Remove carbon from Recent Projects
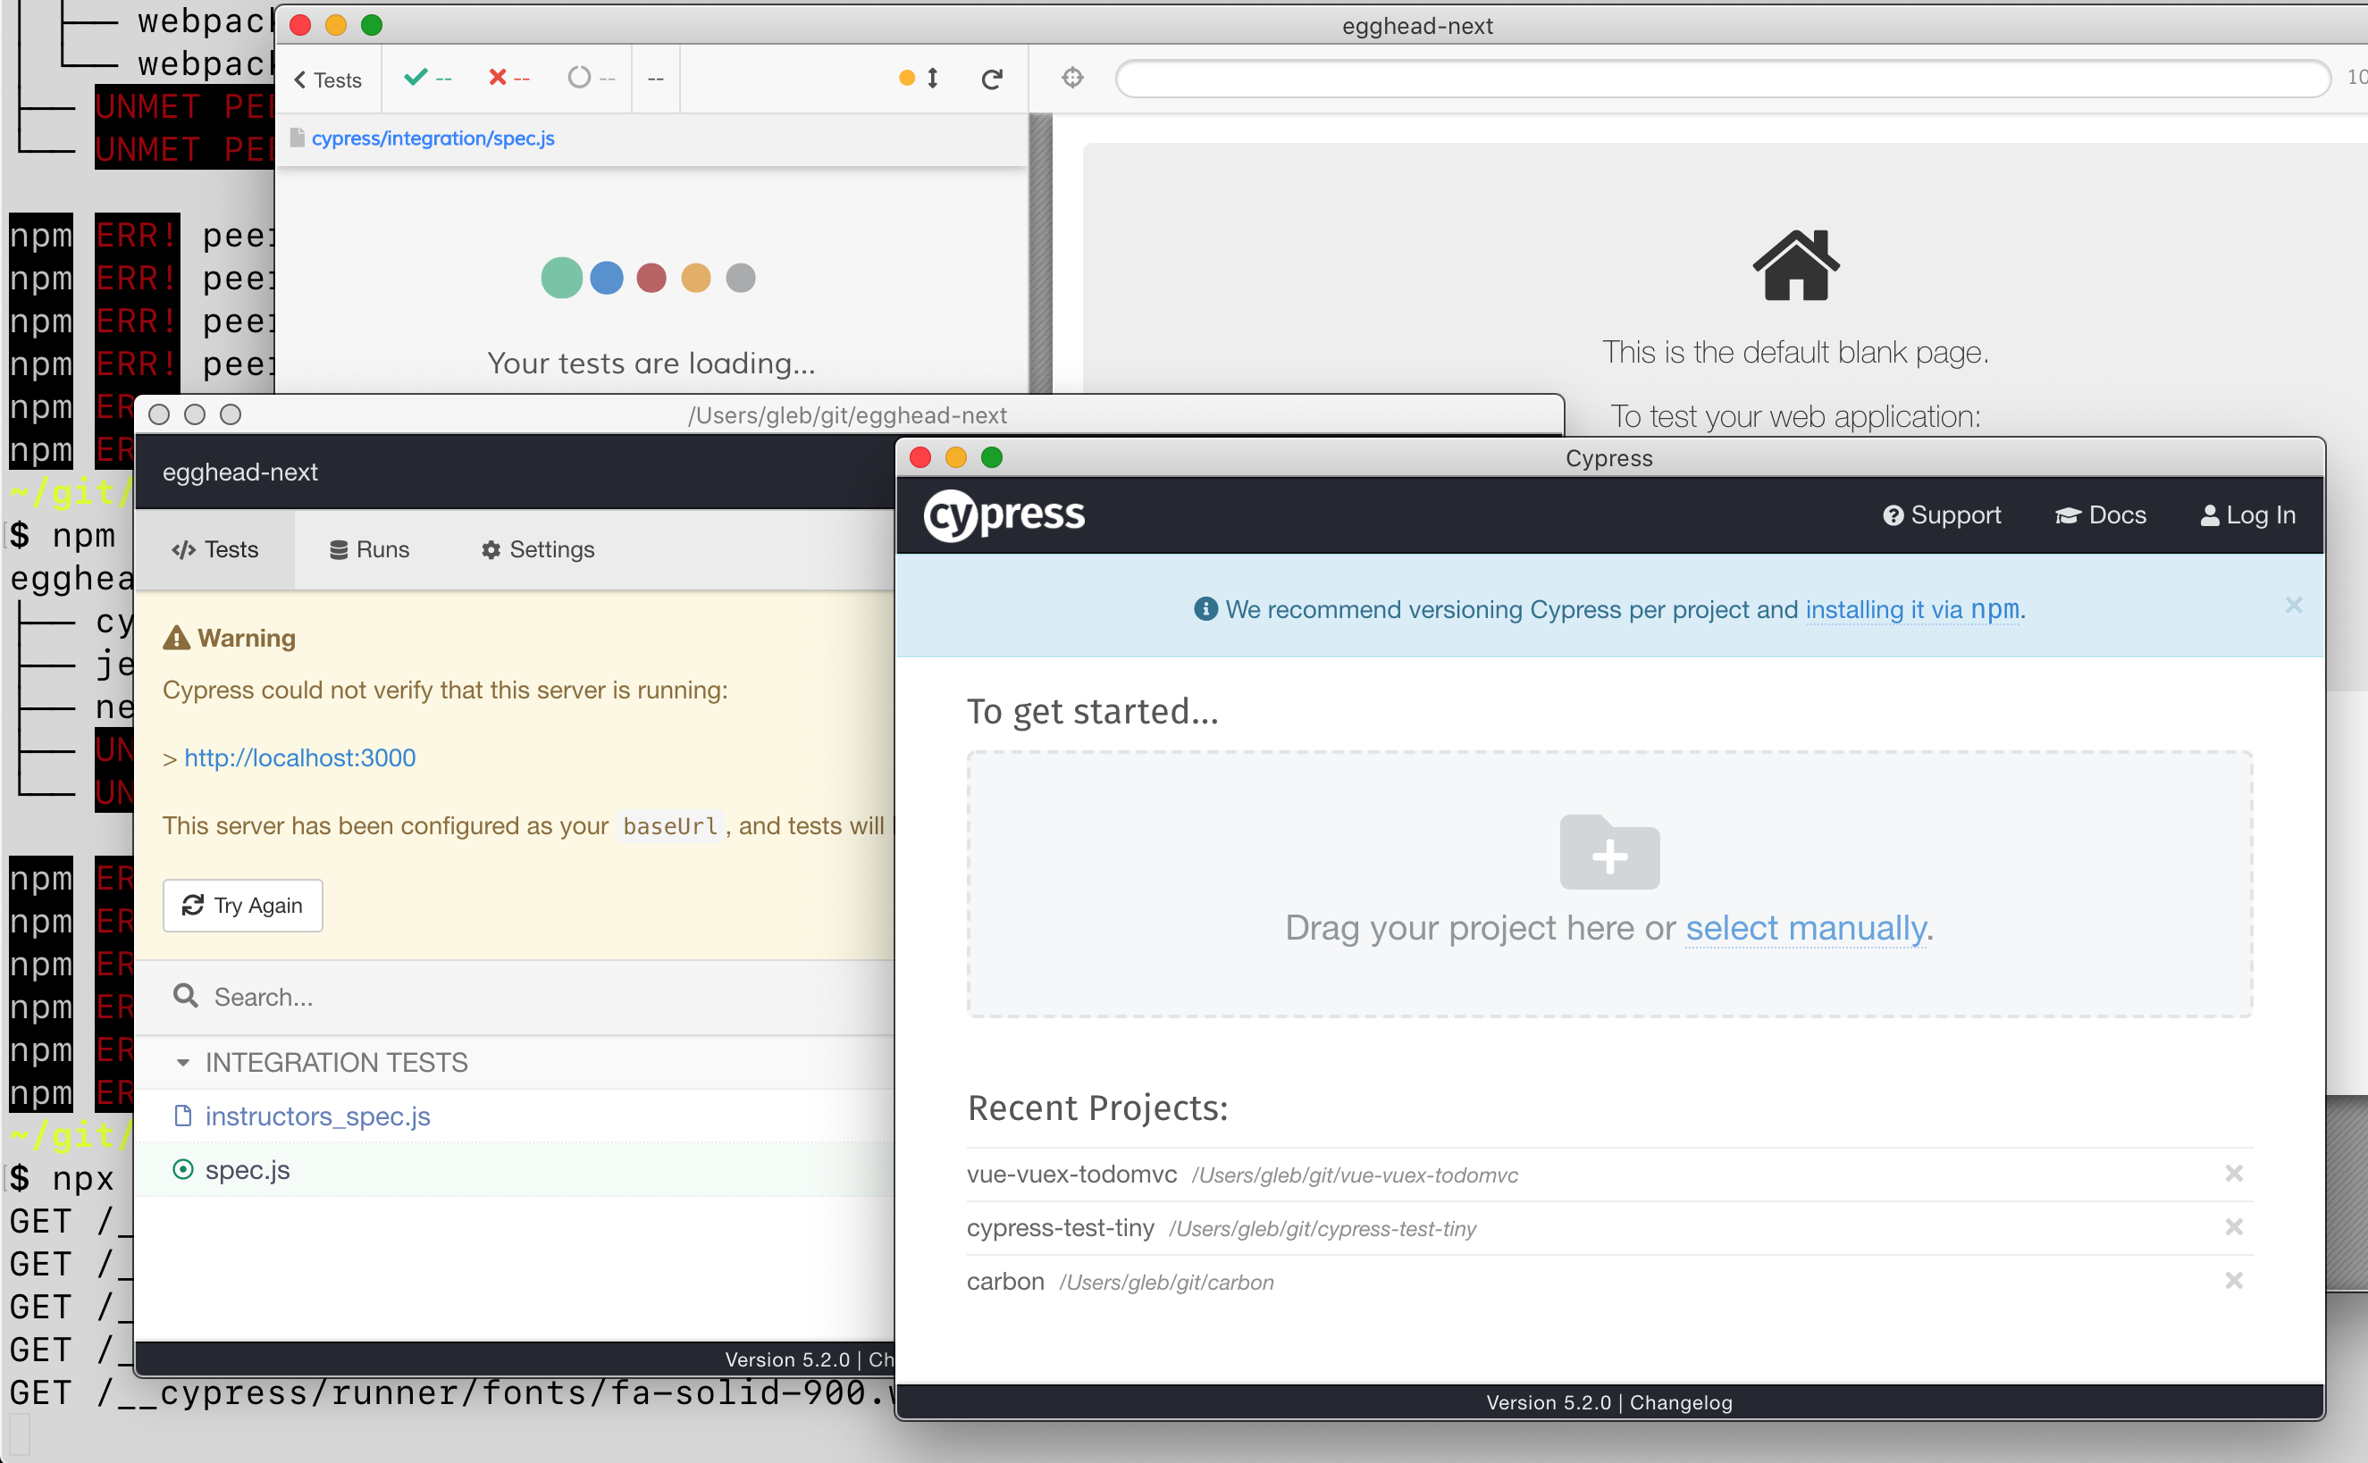Image resolution: width=2368 pixels, height=1463 pixels. (x=2234, y=1280)
